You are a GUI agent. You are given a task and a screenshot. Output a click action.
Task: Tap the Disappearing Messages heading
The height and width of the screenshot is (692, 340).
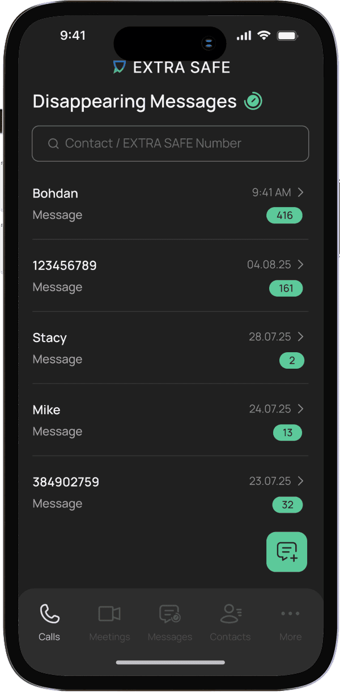click(x=135, y=102)
